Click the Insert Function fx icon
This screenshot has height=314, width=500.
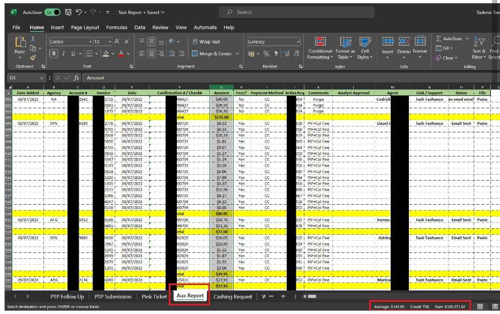(x=77, y=78)
